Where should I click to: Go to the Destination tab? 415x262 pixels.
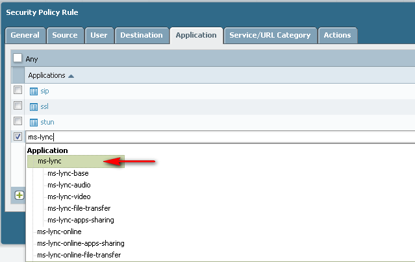142,35
